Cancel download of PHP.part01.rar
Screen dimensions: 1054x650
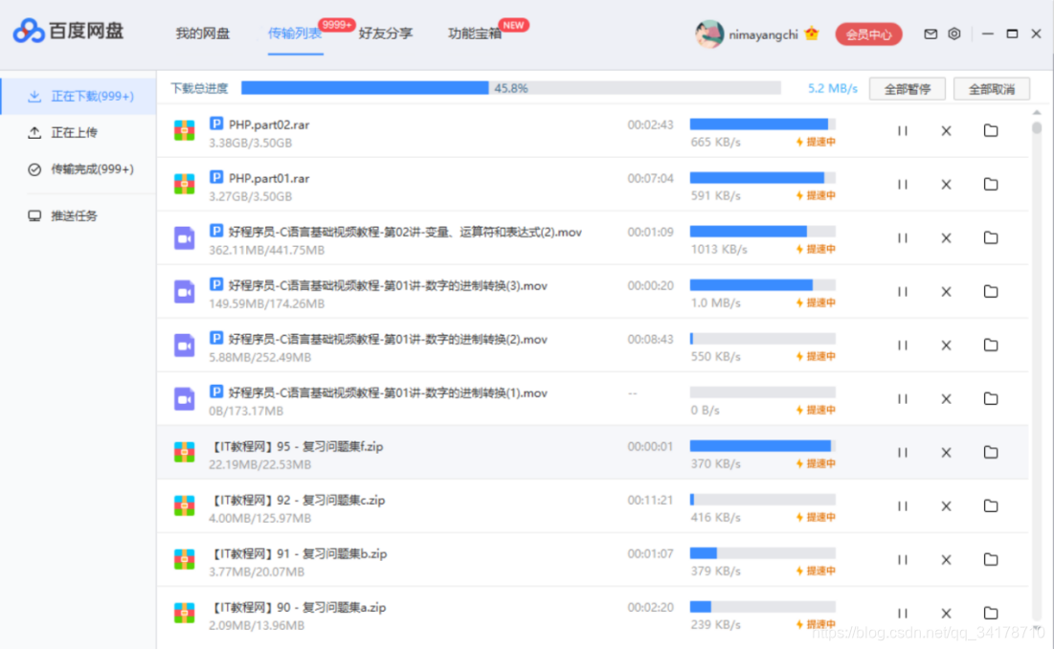click(946, 184)
